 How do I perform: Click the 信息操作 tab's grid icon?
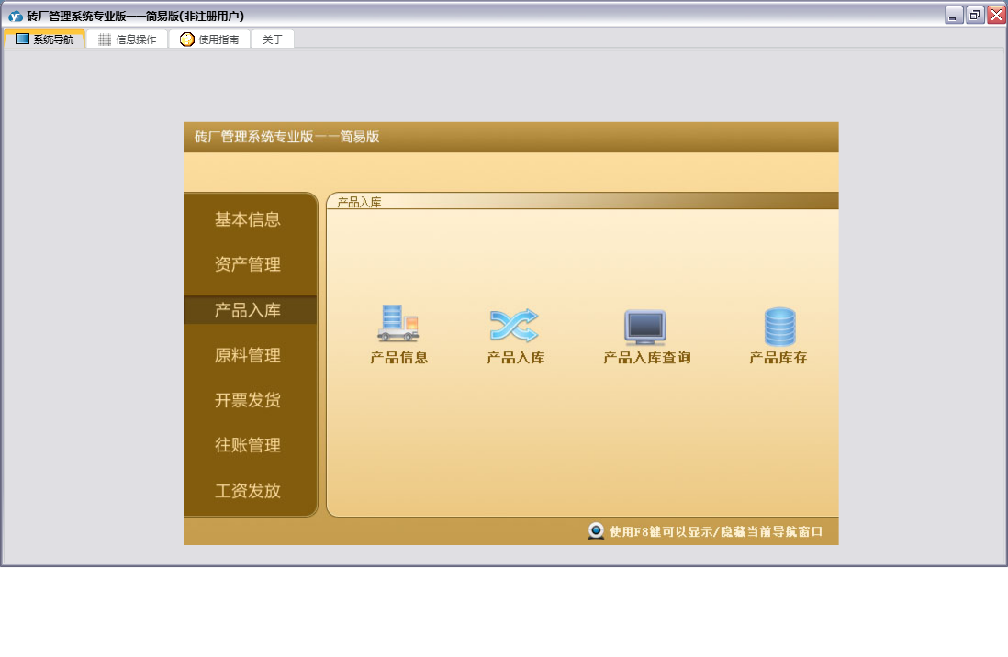(105, 39)
